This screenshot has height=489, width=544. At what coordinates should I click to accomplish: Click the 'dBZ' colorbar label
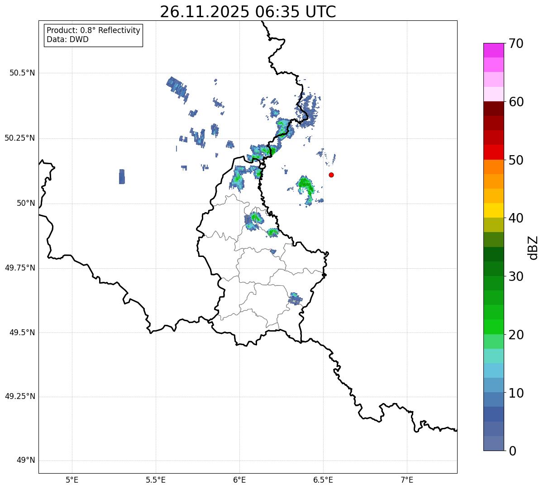click(x=533, y=247)
